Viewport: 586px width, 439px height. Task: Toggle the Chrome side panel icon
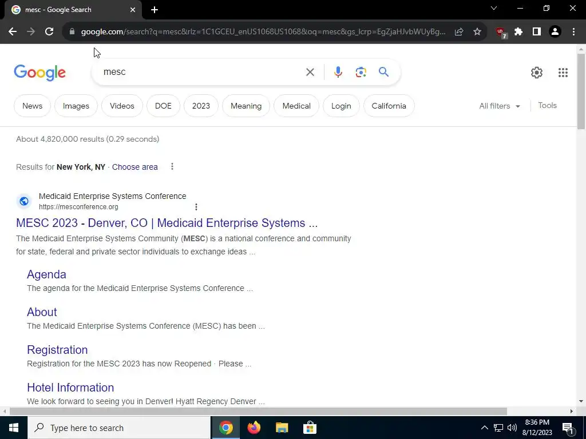[537, 32]
